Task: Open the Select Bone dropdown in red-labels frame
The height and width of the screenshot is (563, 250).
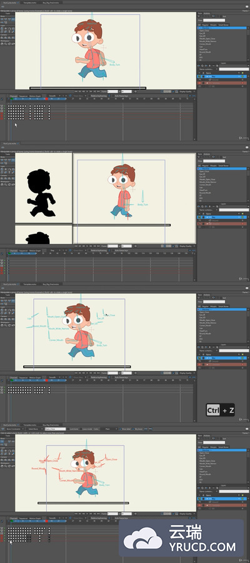Action: [34, 429]
